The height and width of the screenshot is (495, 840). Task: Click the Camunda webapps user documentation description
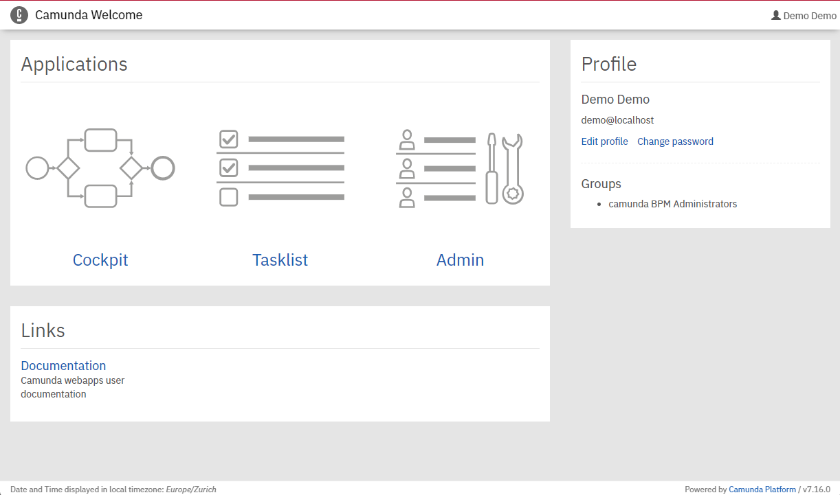[73, 387]
